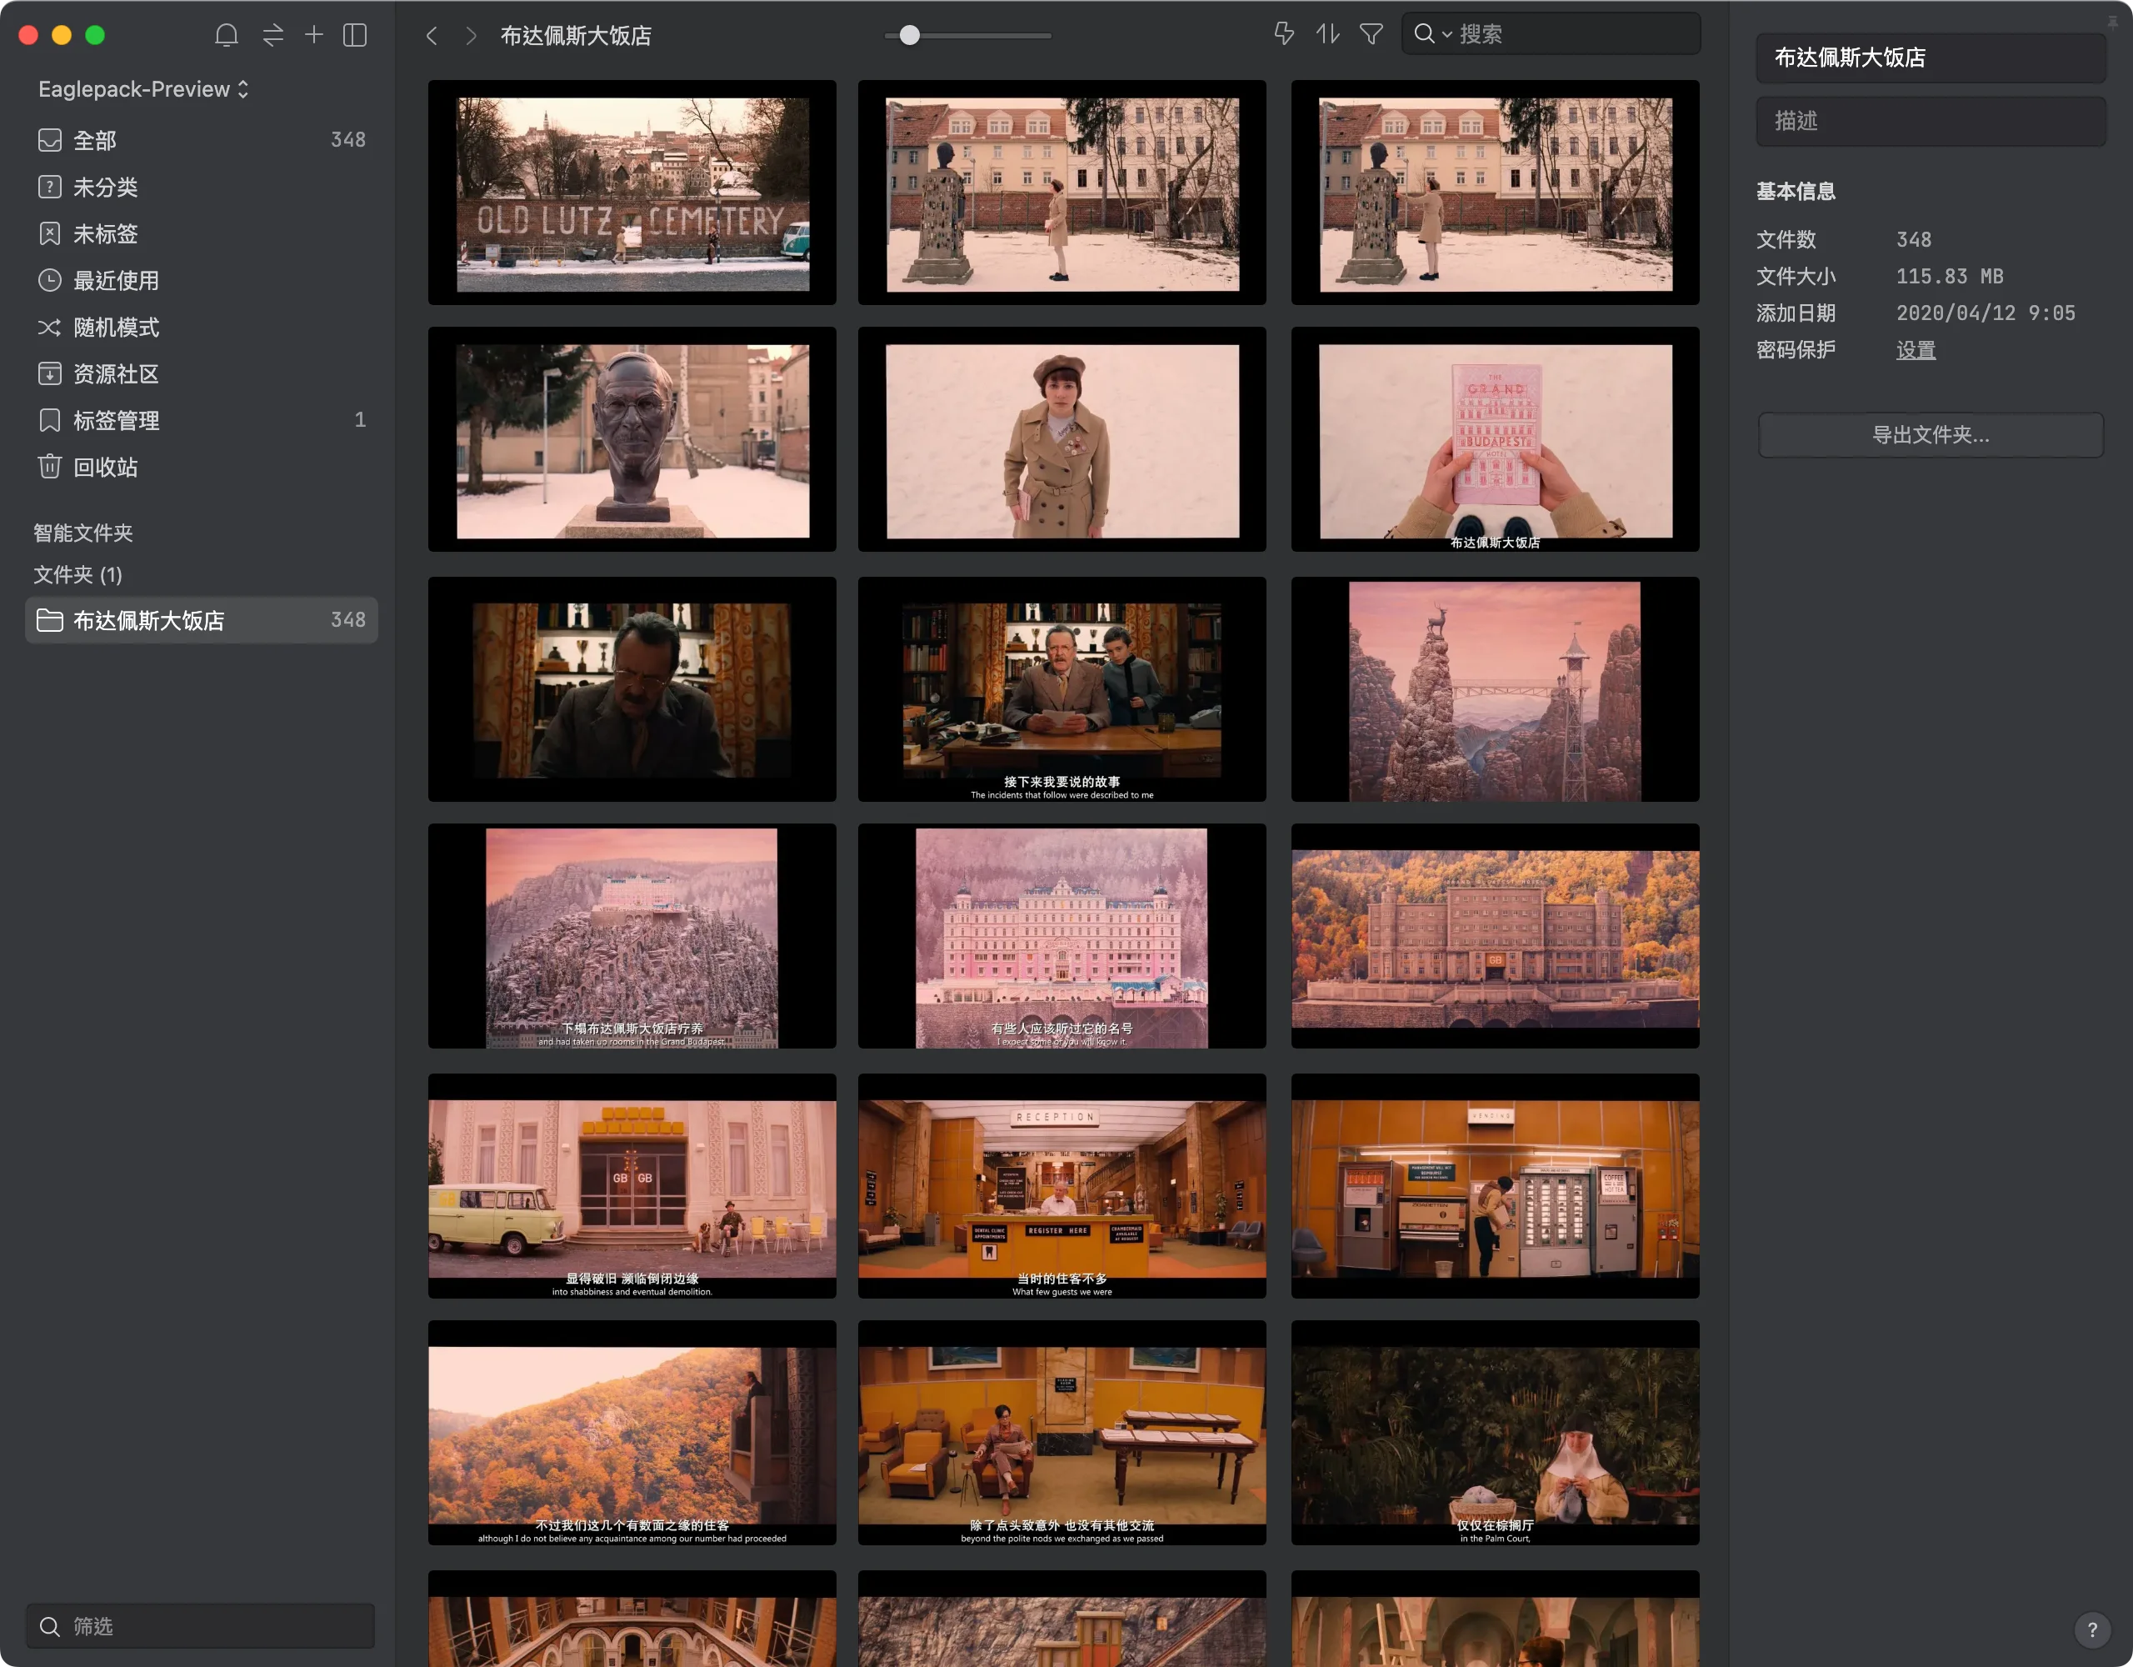Select the girl in beret thumbnail

pos(1062,440)
